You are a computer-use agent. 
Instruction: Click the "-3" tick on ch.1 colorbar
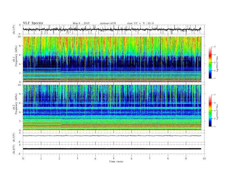point(214,47)
